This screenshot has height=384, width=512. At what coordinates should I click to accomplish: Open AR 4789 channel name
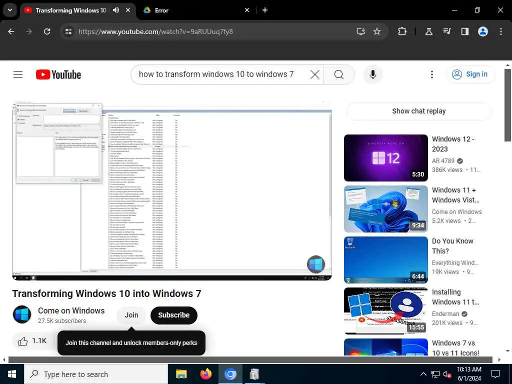(x=443, y=160)
